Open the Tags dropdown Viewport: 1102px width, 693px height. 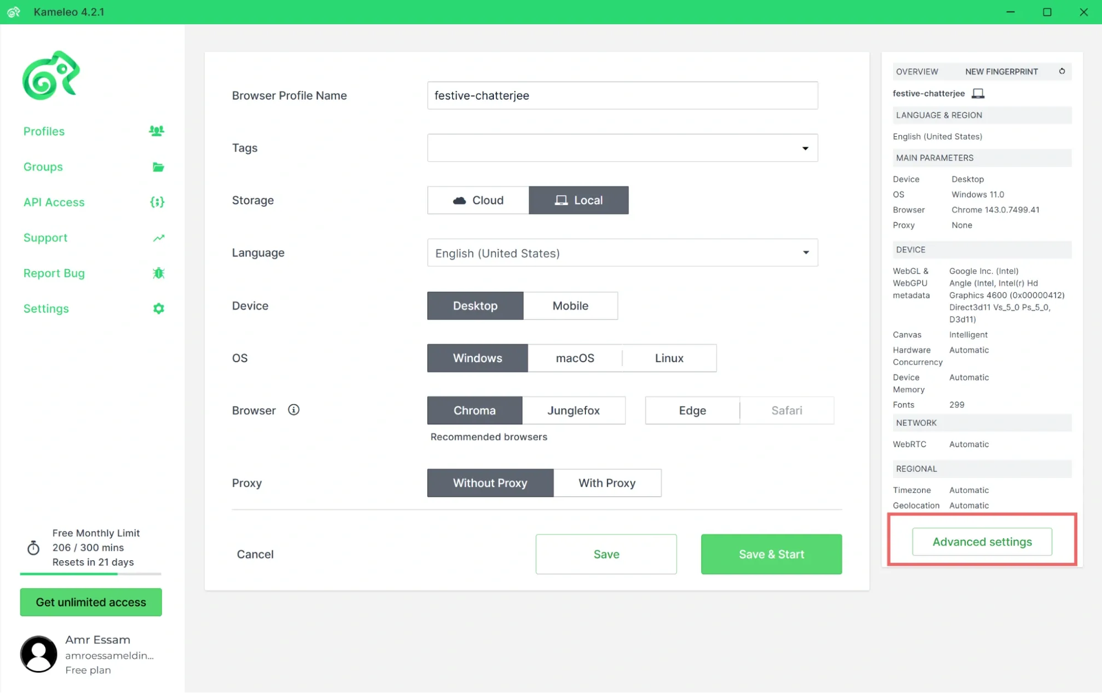point(805,148)
